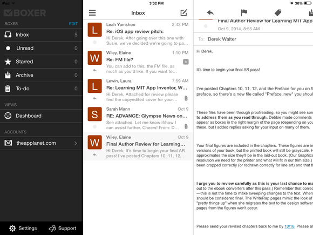Click L avatar for Lewin, Laura email
The image size is (313, 235).
(x=94, y=86)
